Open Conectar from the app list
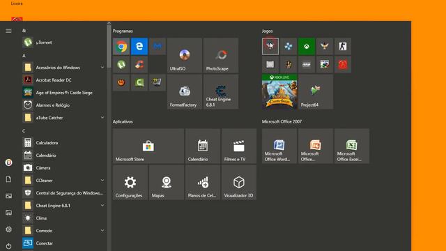The height and width of the screenshot is (251, 446). (63, 243)
